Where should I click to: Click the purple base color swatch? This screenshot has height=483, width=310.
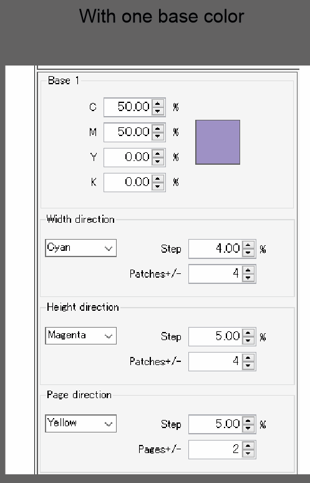coord(218,142)
